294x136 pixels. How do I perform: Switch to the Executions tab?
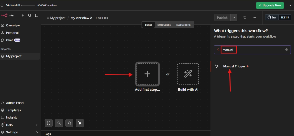[x=164, y=25]
